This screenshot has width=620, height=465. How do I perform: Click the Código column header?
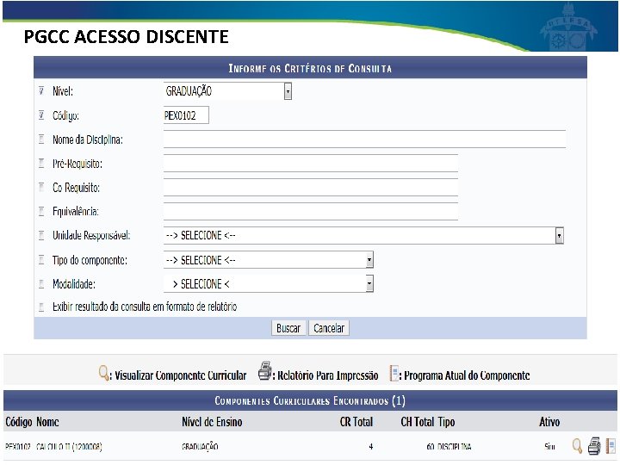(19, 422)
